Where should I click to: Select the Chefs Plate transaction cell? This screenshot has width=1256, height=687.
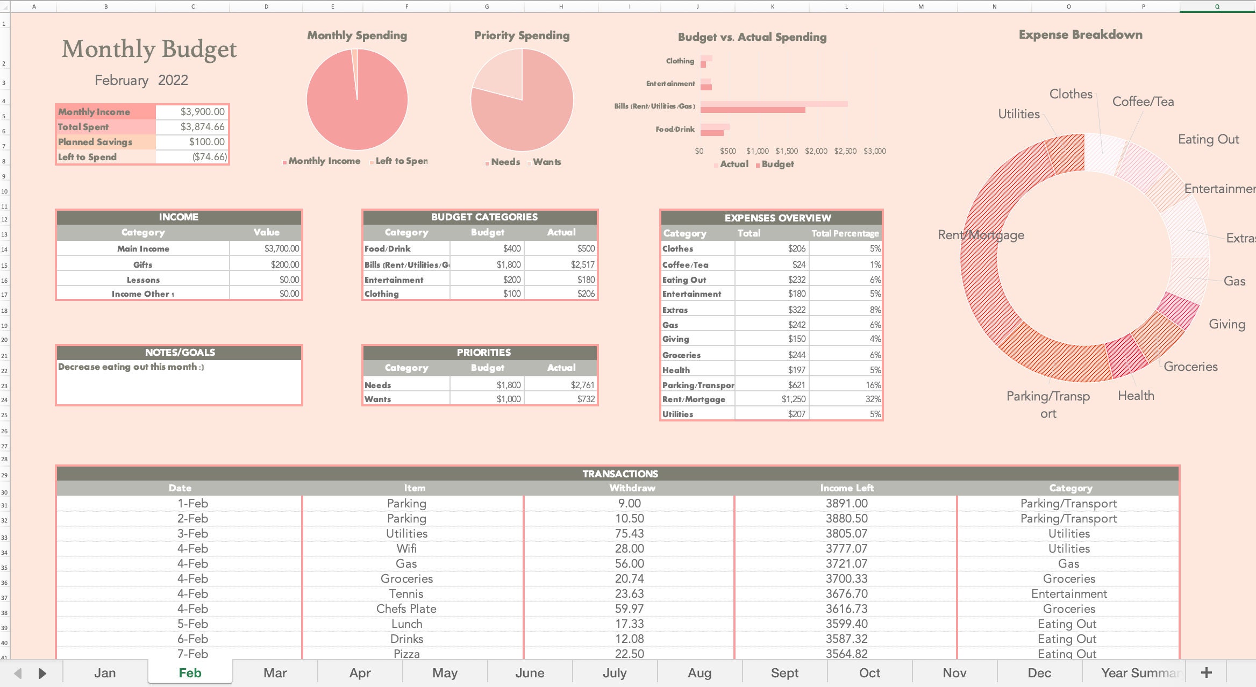[407, 609]
